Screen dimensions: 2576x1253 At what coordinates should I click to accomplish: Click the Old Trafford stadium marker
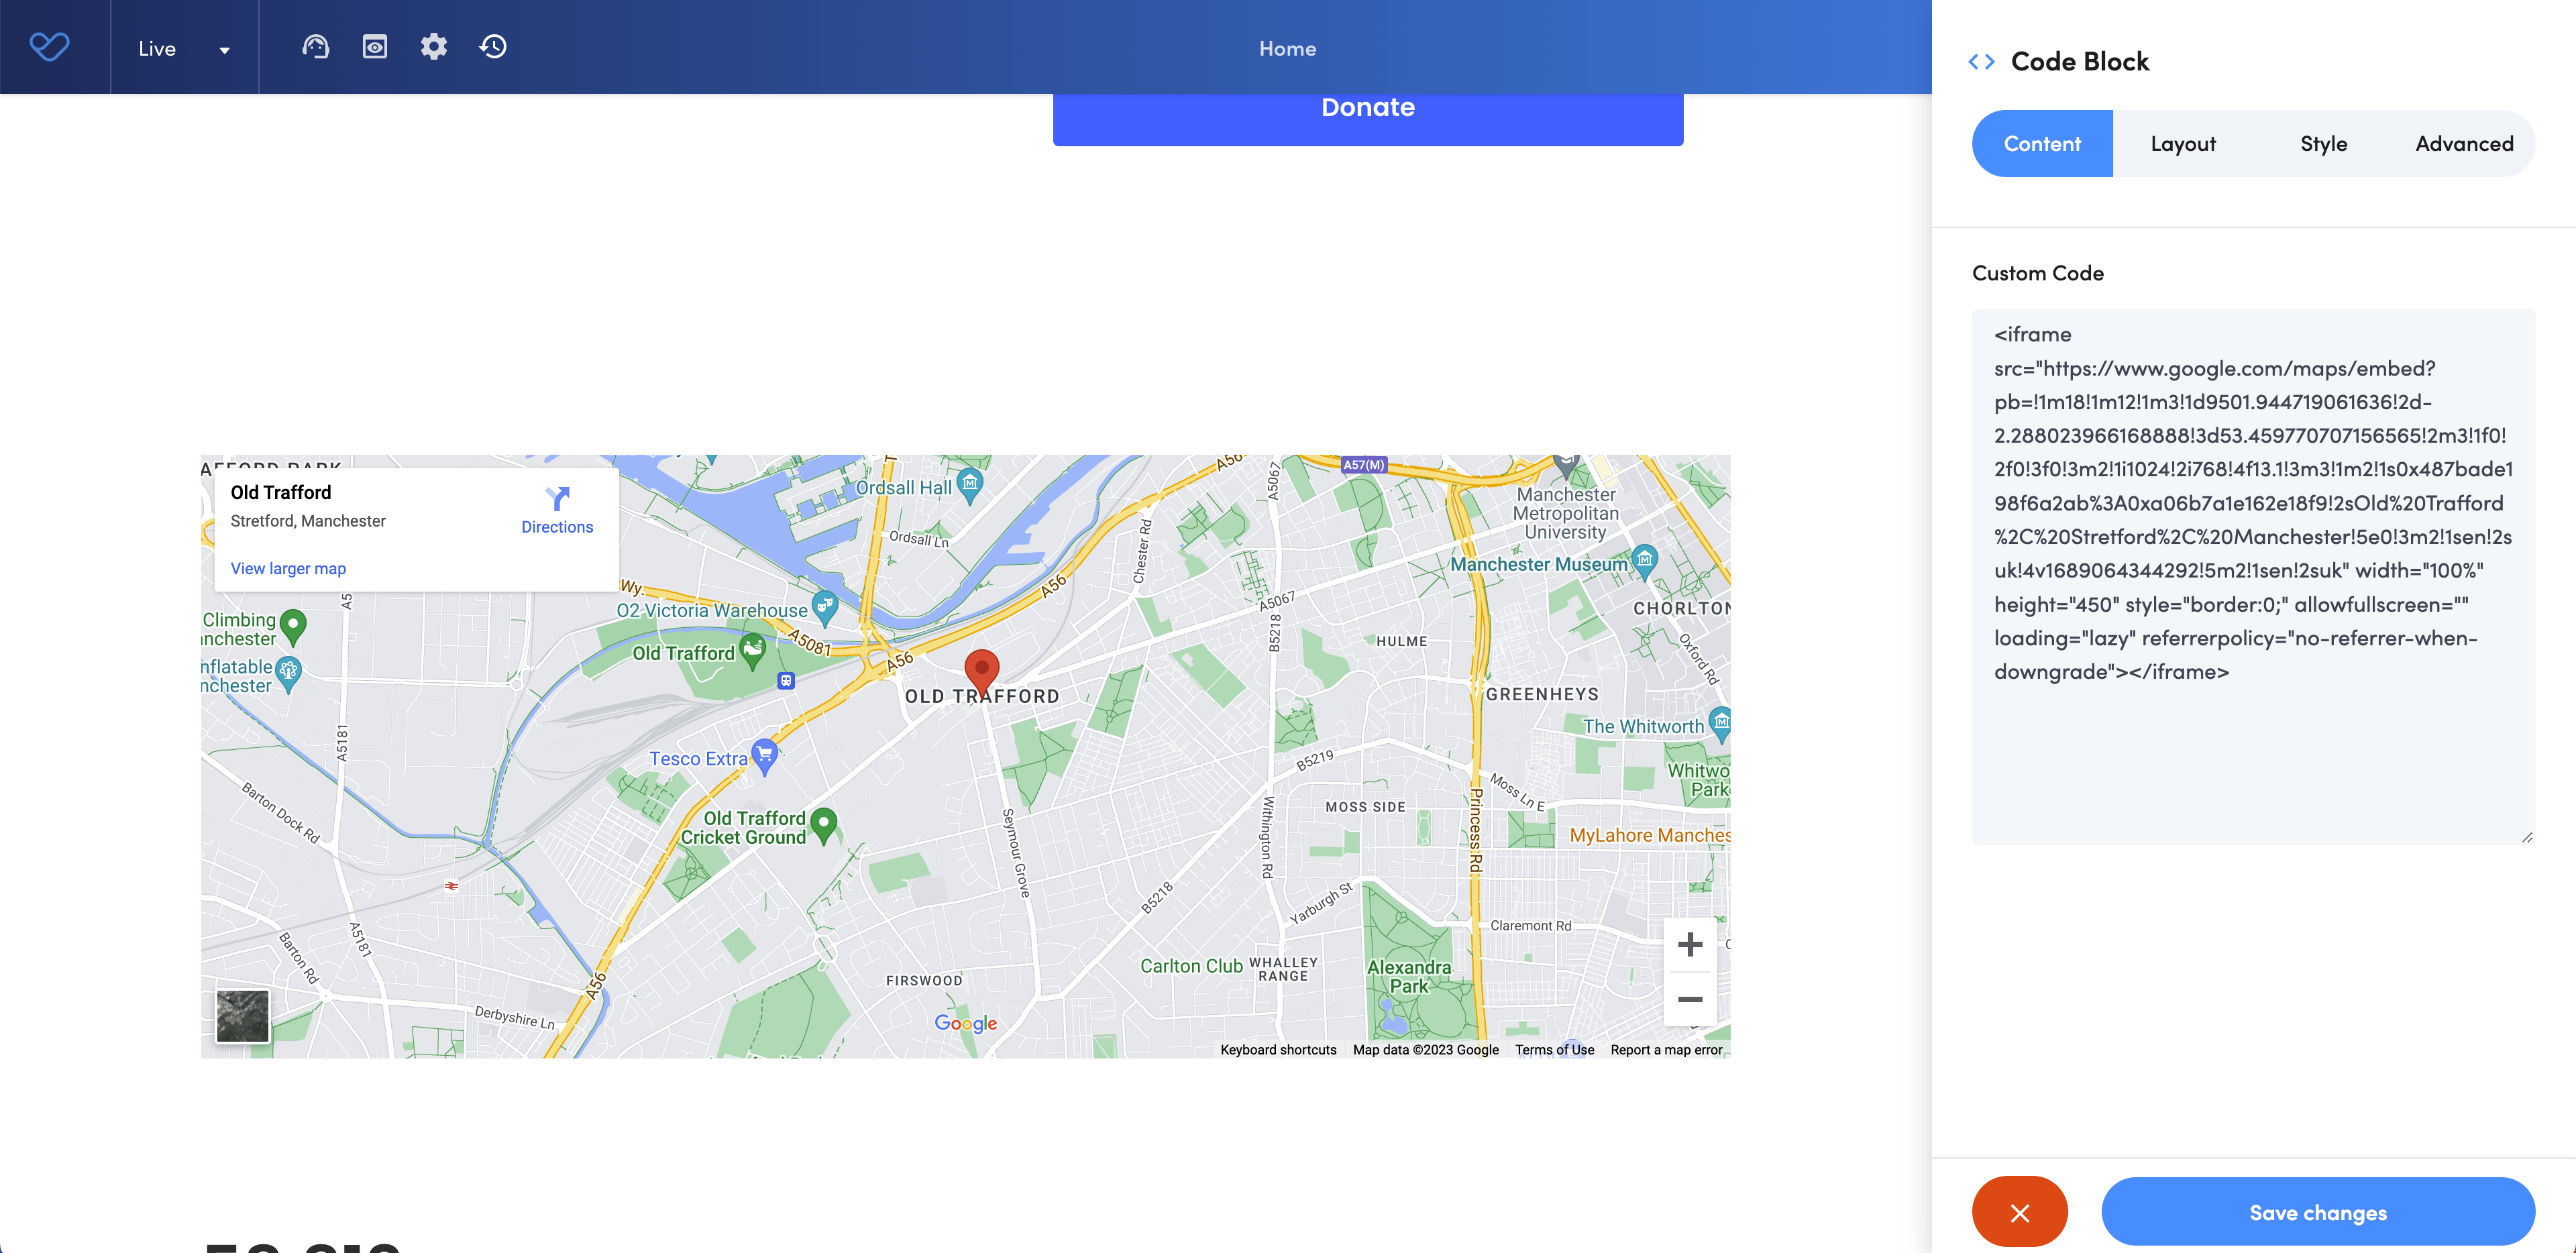753,650
